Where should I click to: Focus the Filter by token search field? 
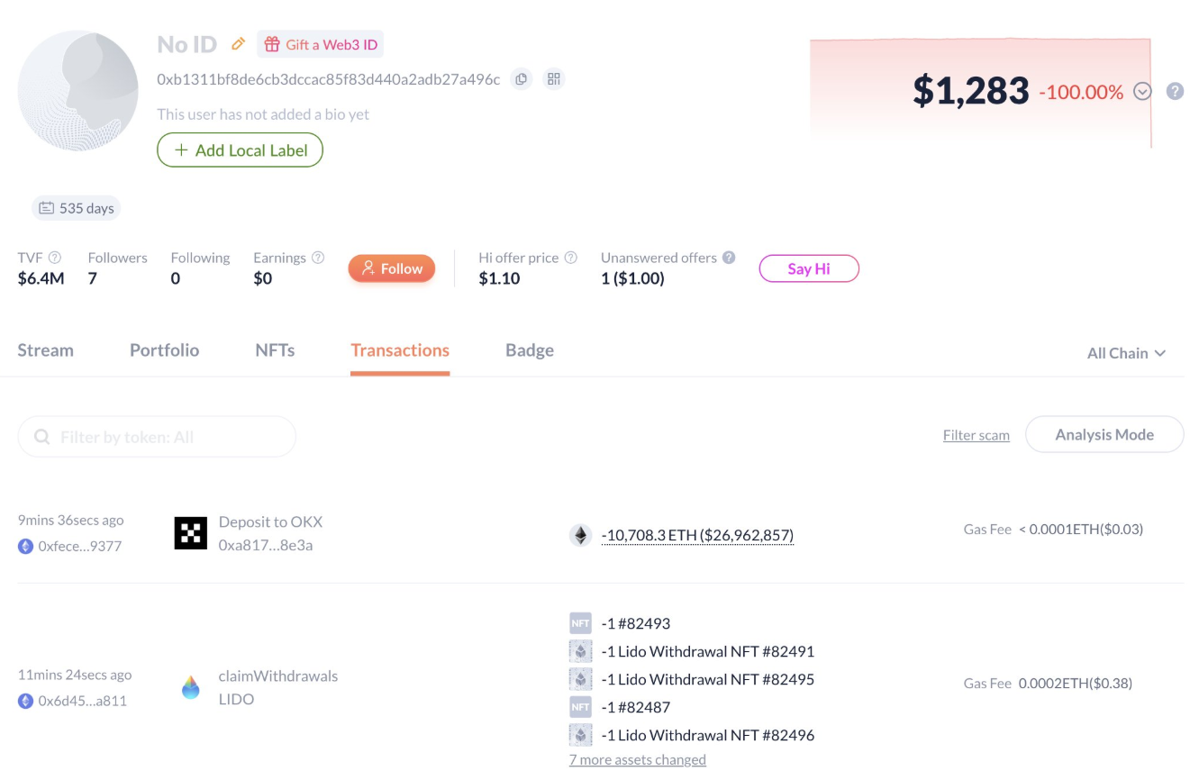click(157, 437)
